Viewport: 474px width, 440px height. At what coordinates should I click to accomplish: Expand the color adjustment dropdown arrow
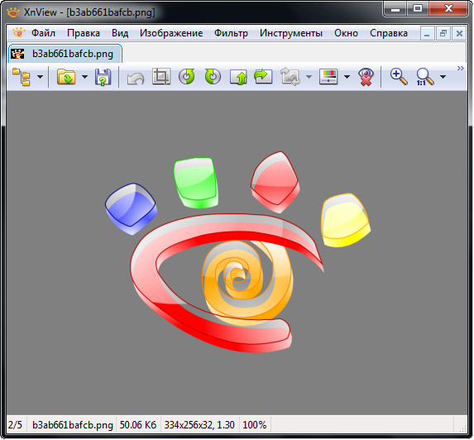click(x=347, y=77)
